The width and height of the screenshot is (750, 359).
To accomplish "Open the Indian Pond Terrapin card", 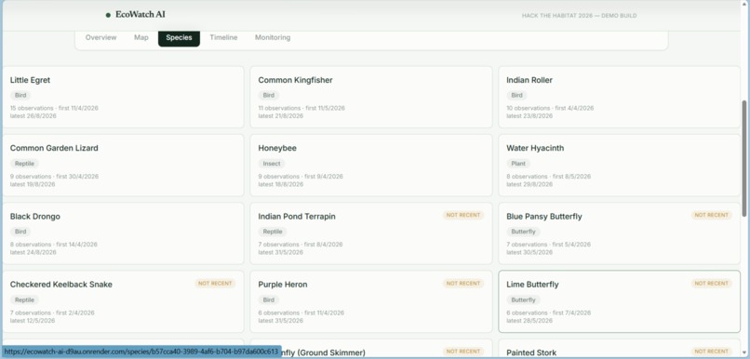I will pos(371,233).
